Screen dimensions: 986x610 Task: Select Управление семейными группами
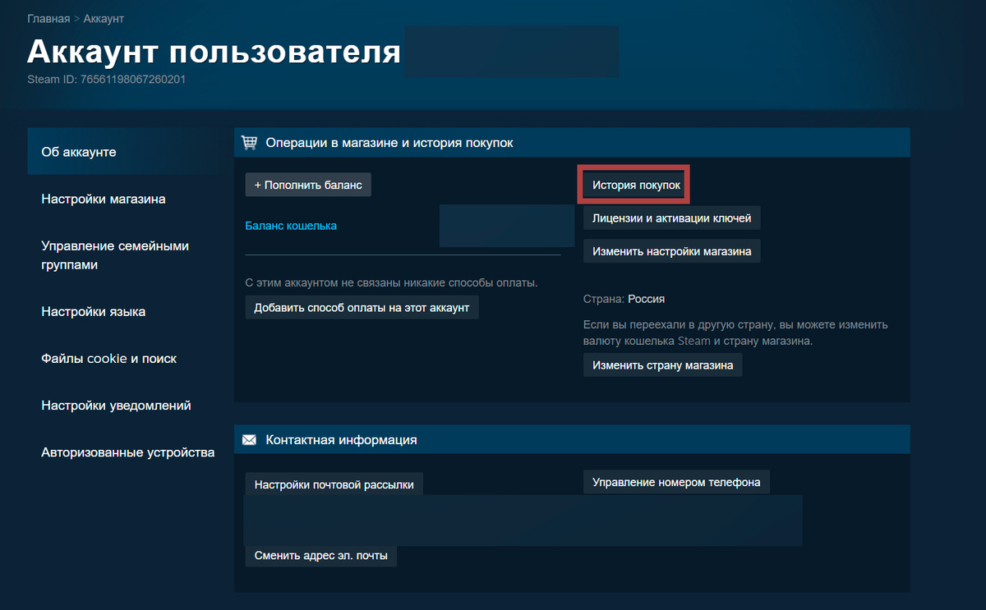115,254
